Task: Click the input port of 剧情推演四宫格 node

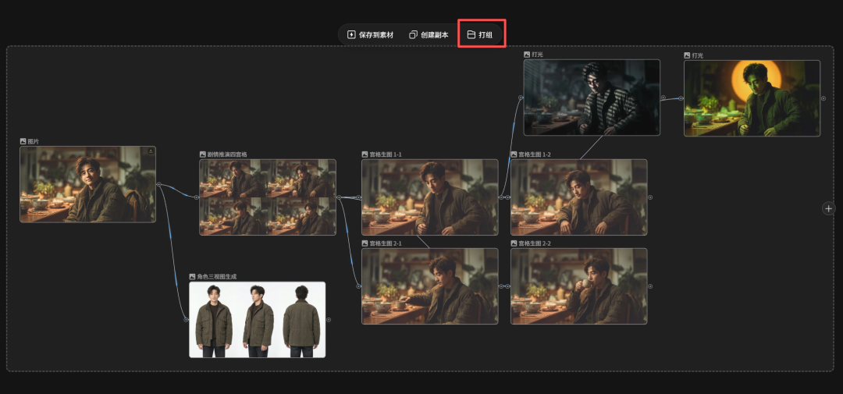Action: (x=196, y=197)
